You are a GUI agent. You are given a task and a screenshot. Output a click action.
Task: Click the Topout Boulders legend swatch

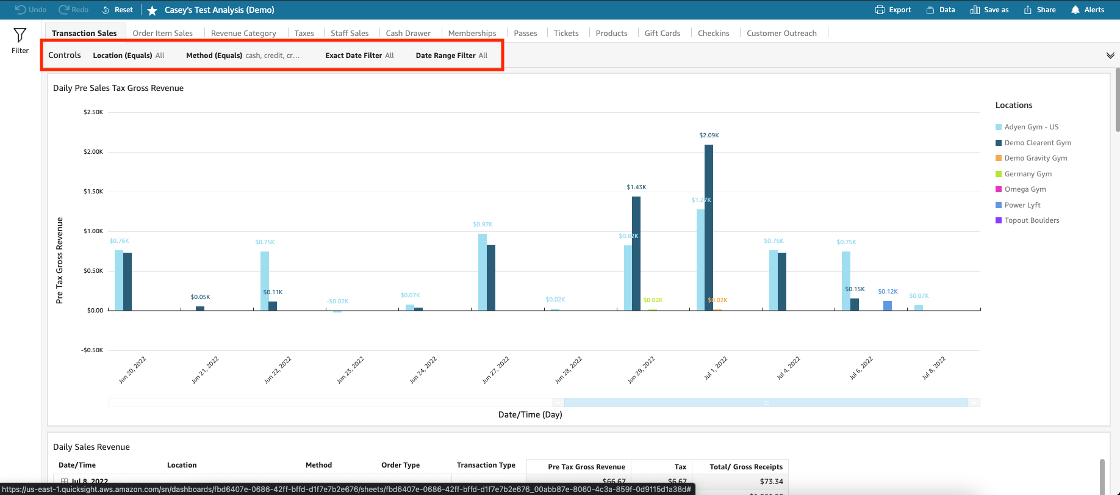tap(999, 220)
